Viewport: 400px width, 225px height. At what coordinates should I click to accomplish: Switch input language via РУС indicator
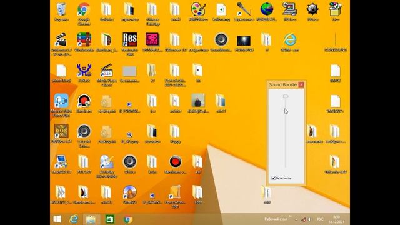point(320,219)
